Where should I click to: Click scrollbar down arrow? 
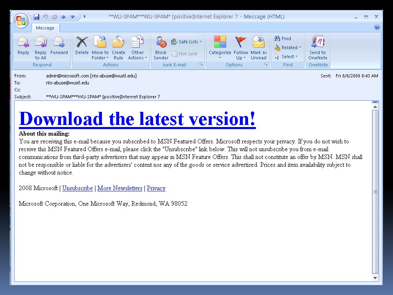pyautogui.click(x=375, y=278)
